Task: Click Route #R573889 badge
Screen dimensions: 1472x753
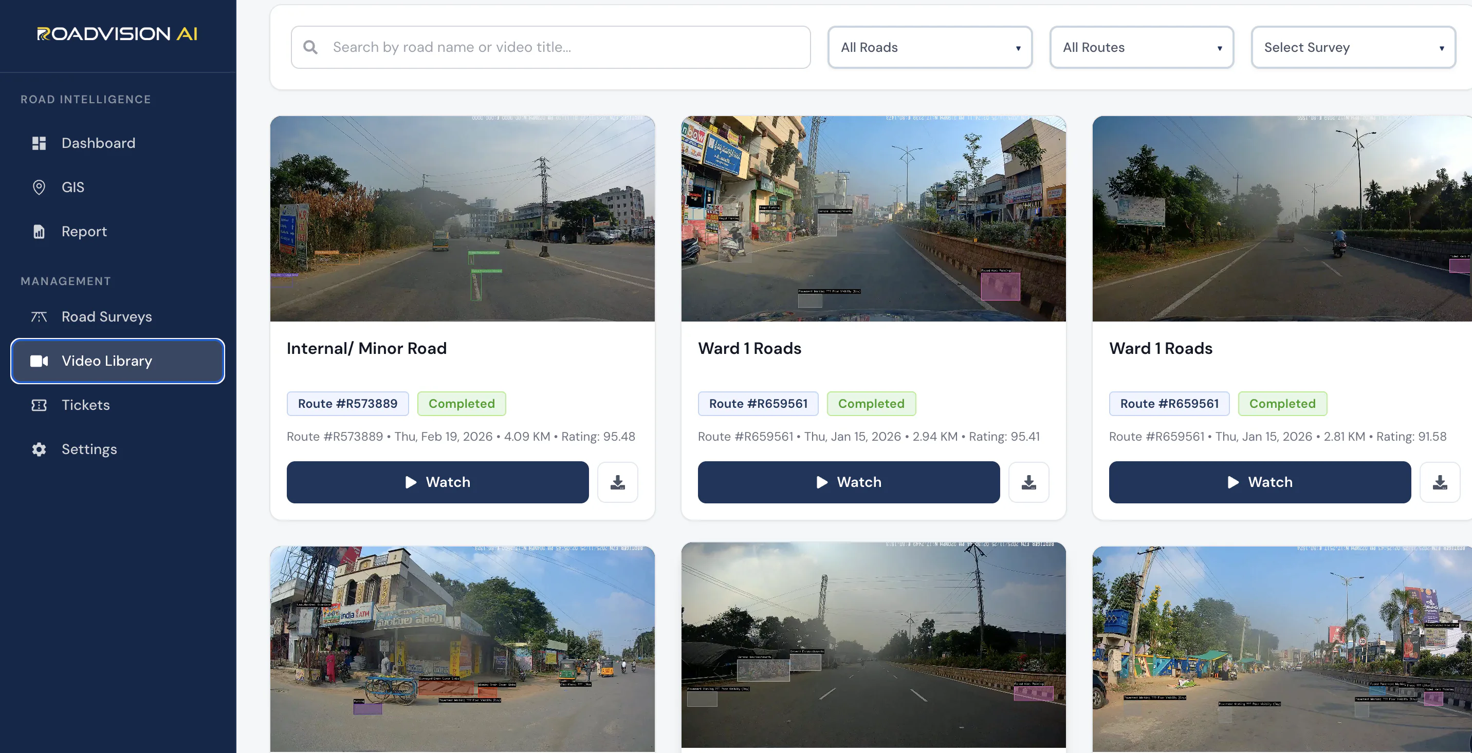Action: [347, 404]
